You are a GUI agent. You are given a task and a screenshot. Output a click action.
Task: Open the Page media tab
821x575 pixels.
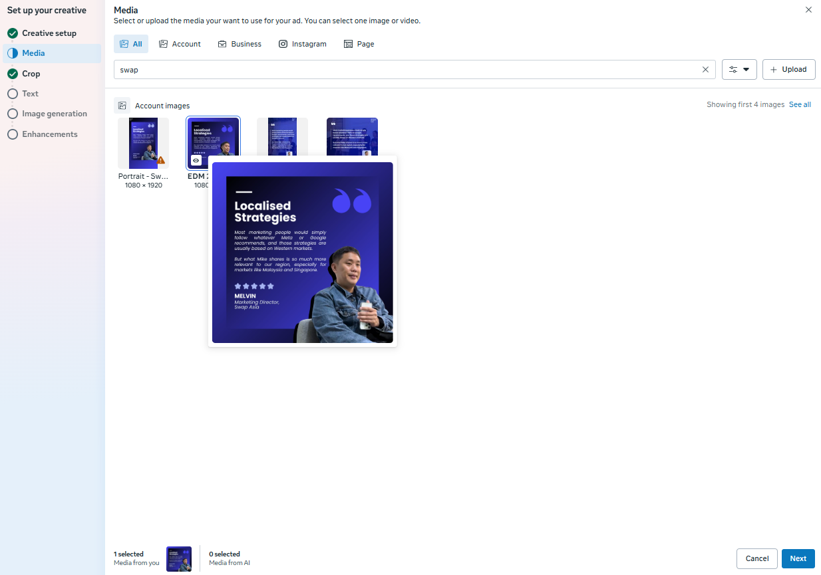tap(359, 44)
